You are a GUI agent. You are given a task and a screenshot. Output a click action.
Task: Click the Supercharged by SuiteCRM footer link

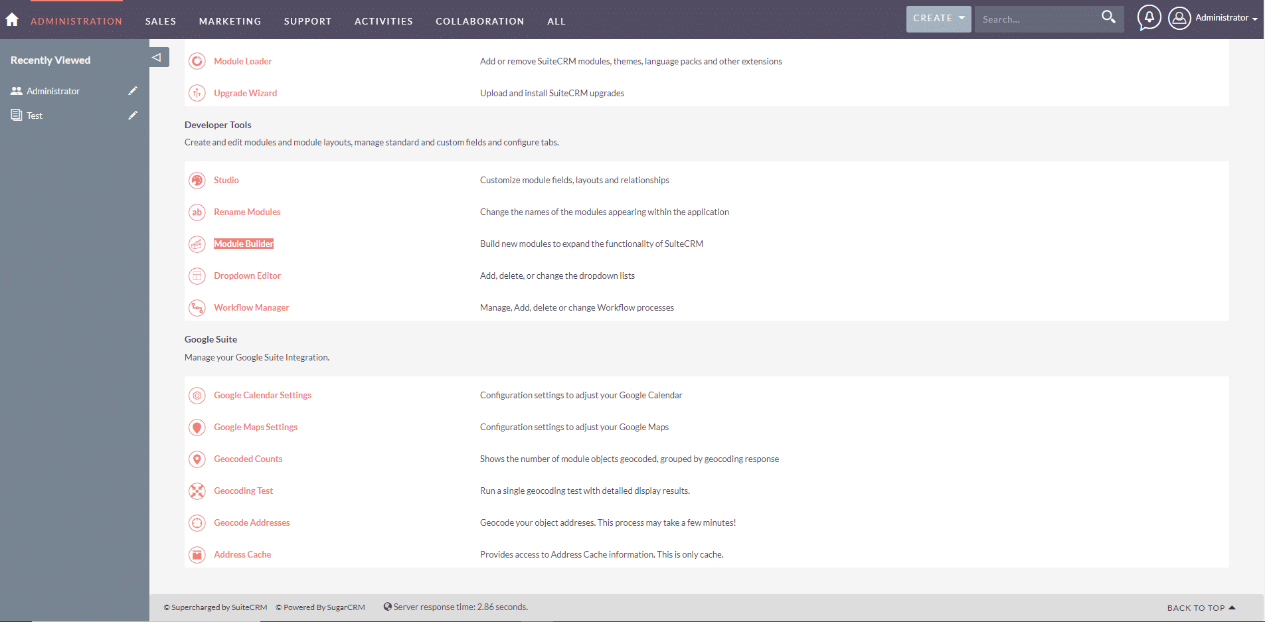[216, 607]
